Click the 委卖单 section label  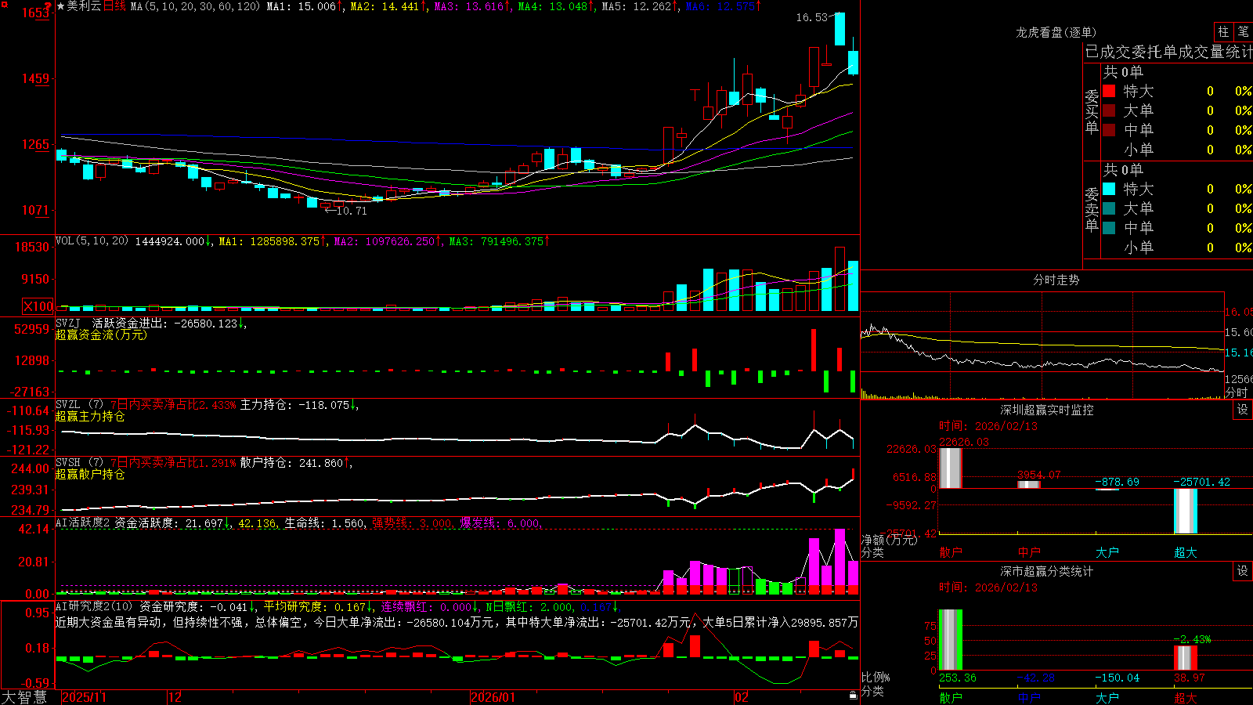pos(1092,209)
